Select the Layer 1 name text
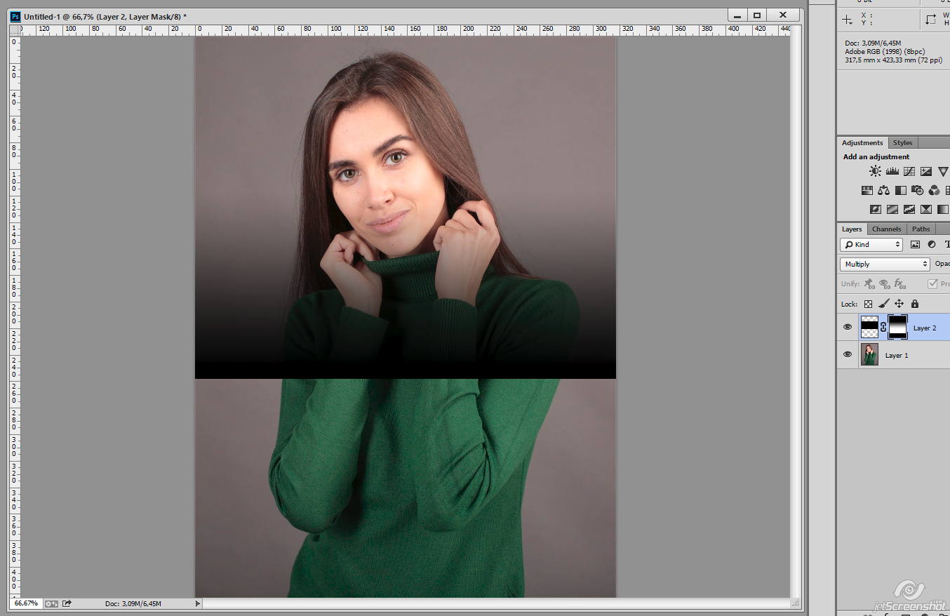Screen dimensions: 950x616 pos(897,355)
